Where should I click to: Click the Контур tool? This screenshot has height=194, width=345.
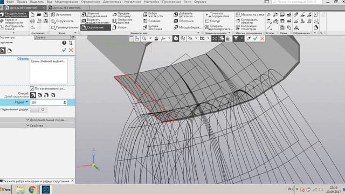[x=212, y=21]
